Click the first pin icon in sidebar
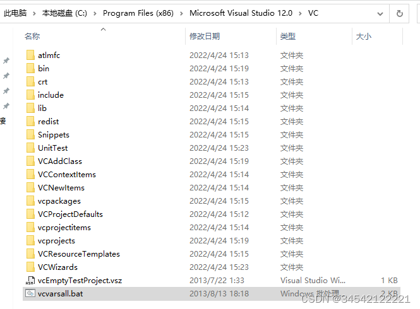The image size is (420, 309). click(x=6, y=61)
